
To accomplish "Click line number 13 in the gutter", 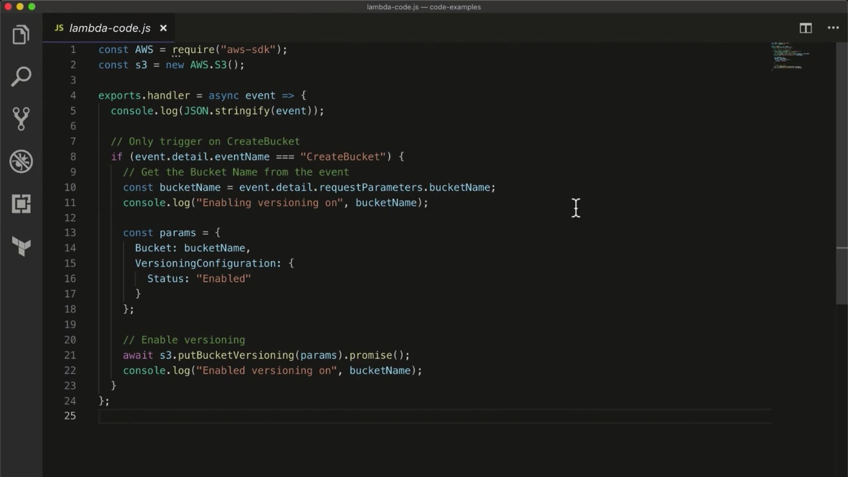I will pyautogui.click(x=70, y=233).
